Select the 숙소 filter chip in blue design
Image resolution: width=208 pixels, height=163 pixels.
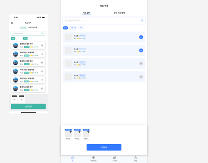click(81, 28)
